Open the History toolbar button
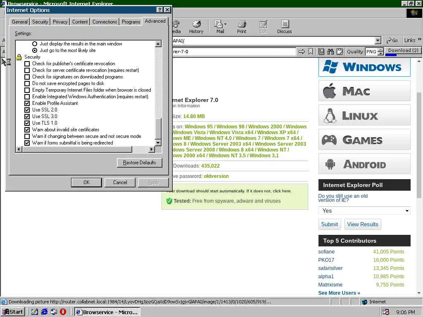The width and height of the screenshot is (423, 317). point(196,27)
